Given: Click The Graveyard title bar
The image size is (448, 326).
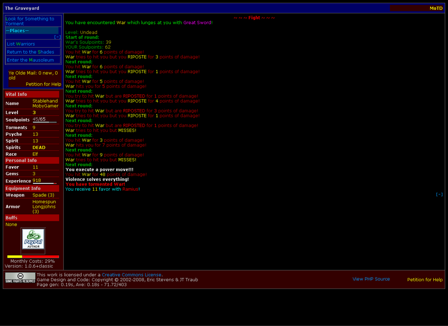Looking at the screenshot, I should click(x=22, y=8).
